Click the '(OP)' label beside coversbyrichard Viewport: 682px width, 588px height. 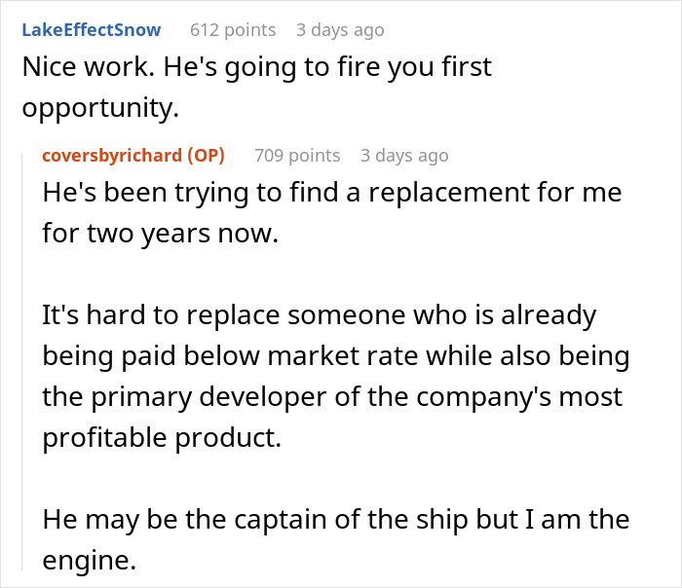[x=204, y=156]
